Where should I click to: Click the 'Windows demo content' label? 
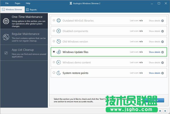(x=76, y=62)
